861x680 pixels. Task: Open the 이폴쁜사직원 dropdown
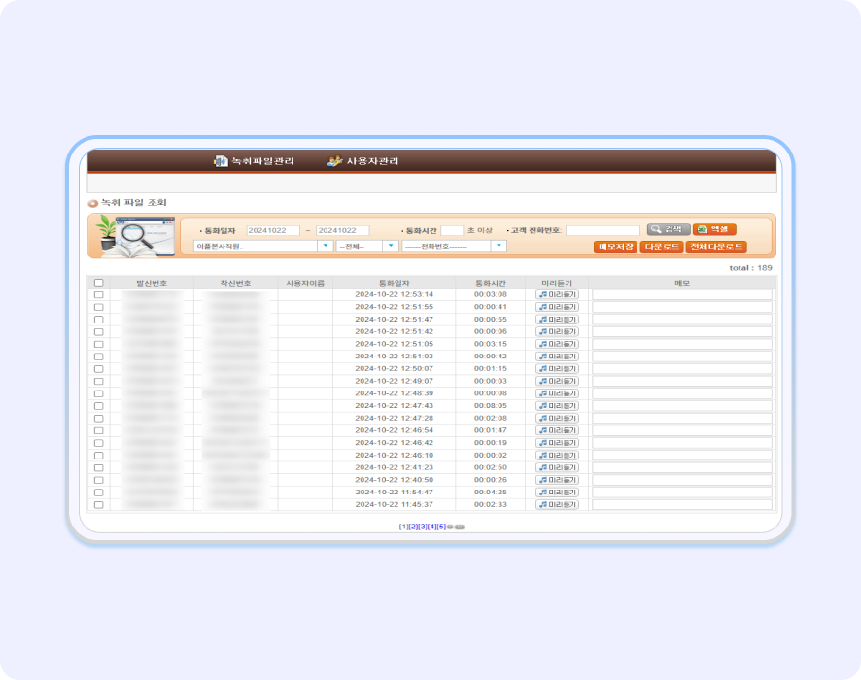262,247
